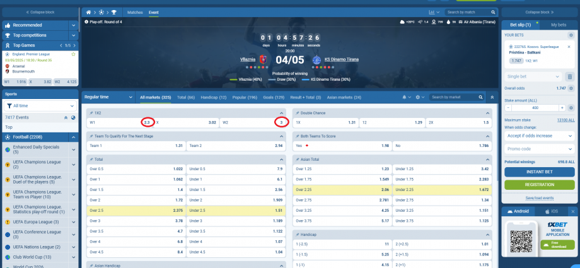
Task: Switch to iOS app tab
Action: pos(552,211)
